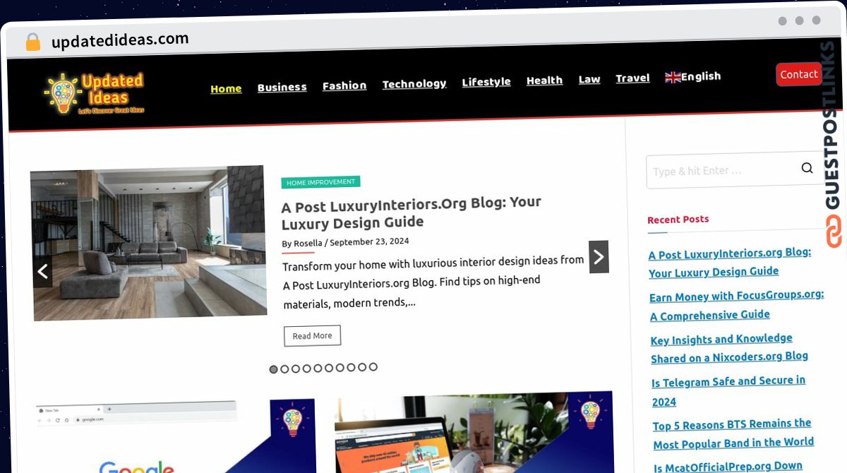
Task: Open the Google browser post thumbnail
Action: pyautogui.click(x=175, y=436)
